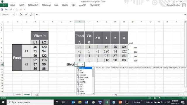This screenshot has height=105, width=187.
Task: Open the POWERPIVOT ribbon tab
Action: coord(95,5)
